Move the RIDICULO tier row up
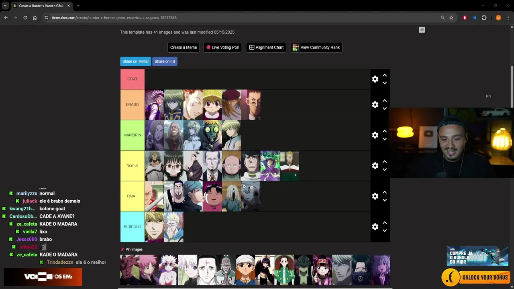Screen dimensions: 514x289 coord(385,223)
